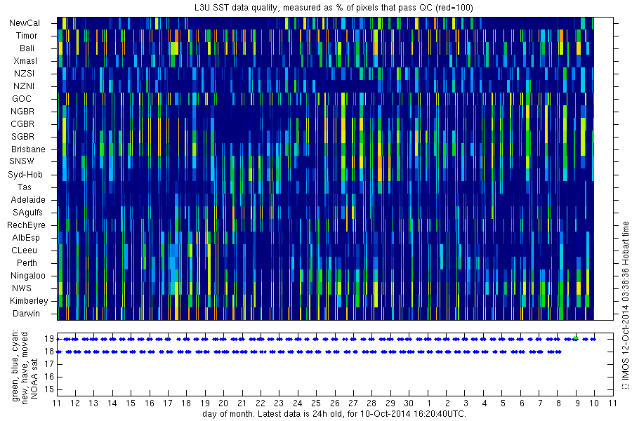
Task: Click the Tas row label
Action: [x=24, y=187]
